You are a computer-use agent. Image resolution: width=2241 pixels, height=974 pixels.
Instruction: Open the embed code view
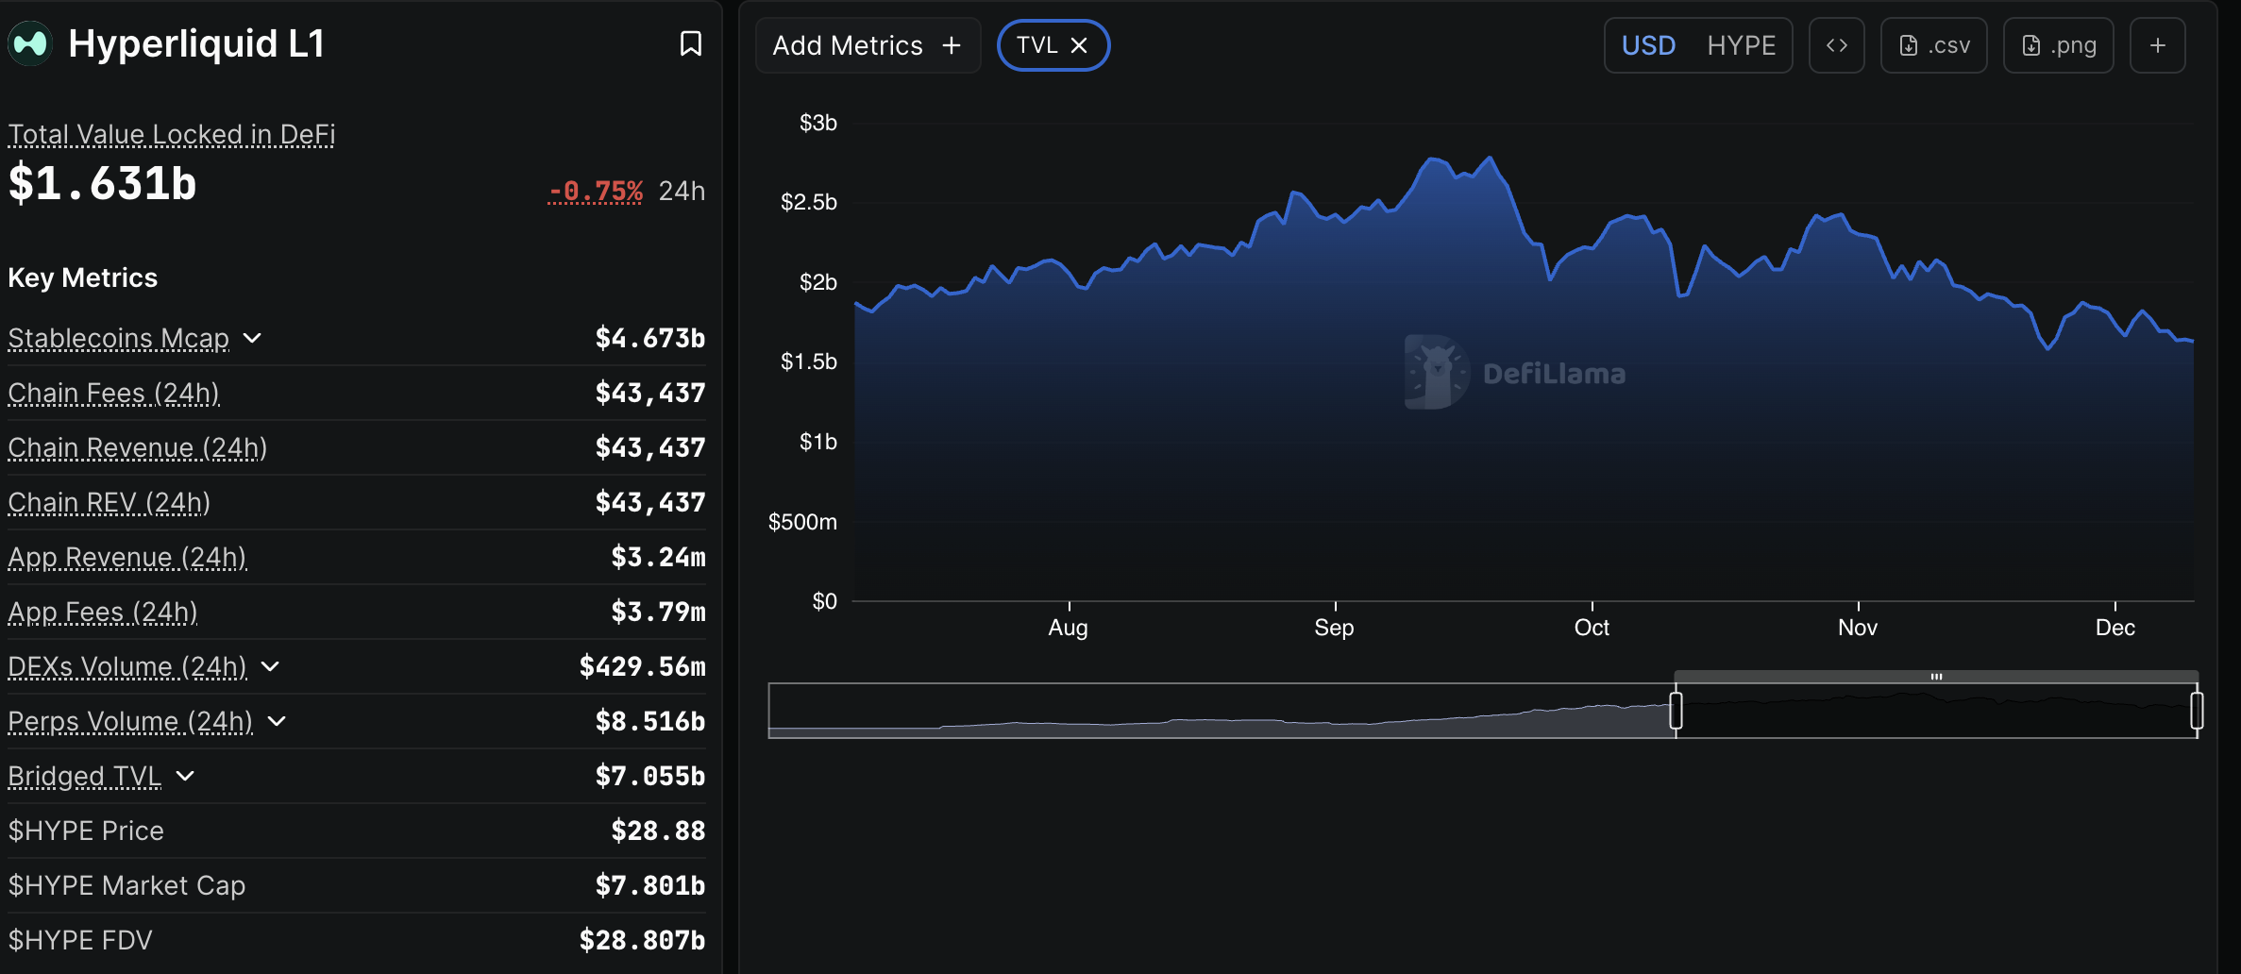coord(1836,44)
